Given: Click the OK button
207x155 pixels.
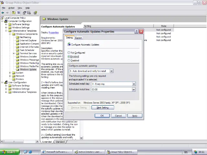Looking at the screenshot, I should pyautogui.click(x=102, y=116).
